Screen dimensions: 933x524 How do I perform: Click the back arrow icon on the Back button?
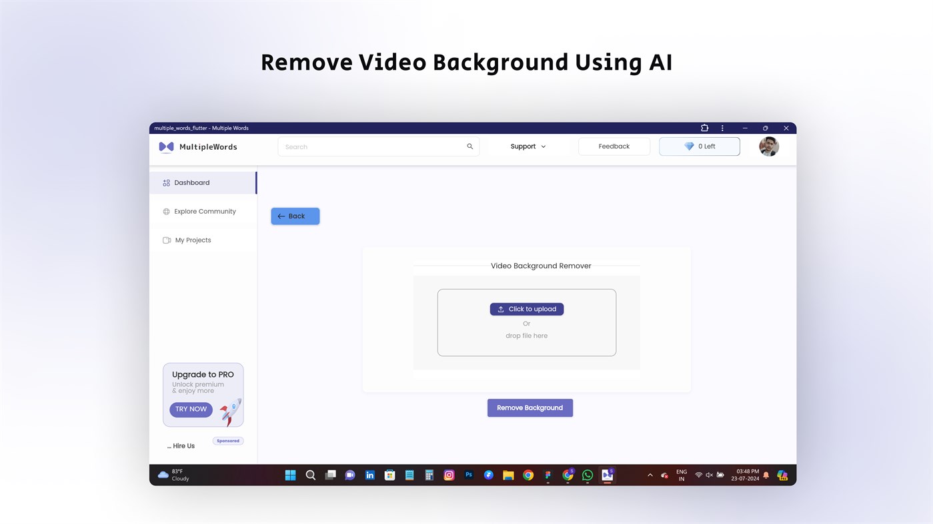point(280,216)
